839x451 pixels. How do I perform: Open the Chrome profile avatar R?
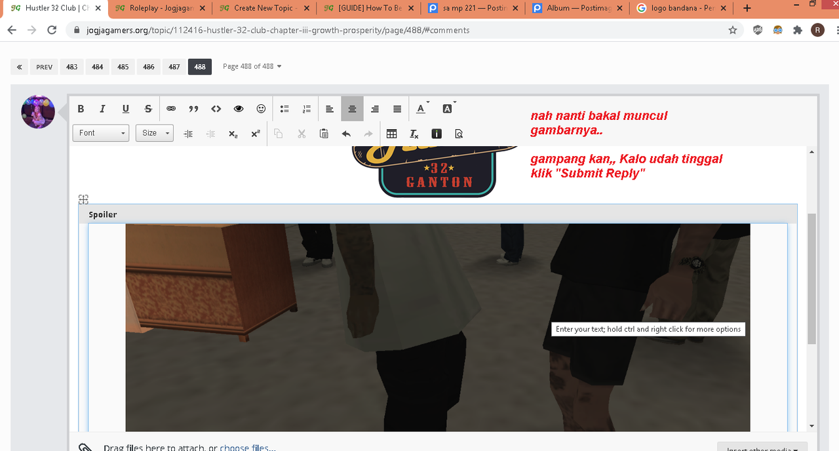(x=818, y=30)
